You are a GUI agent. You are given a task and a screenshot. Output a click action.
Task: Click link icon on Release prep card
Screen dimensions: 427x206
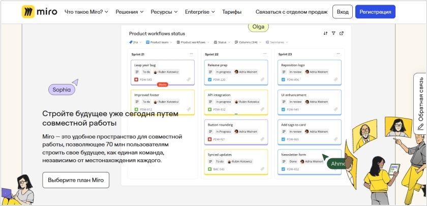point(263,80)
